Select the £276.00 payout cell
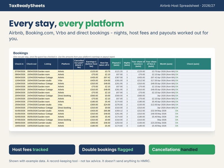Screen dimensions: 224x168 click(x=117, y=105)
